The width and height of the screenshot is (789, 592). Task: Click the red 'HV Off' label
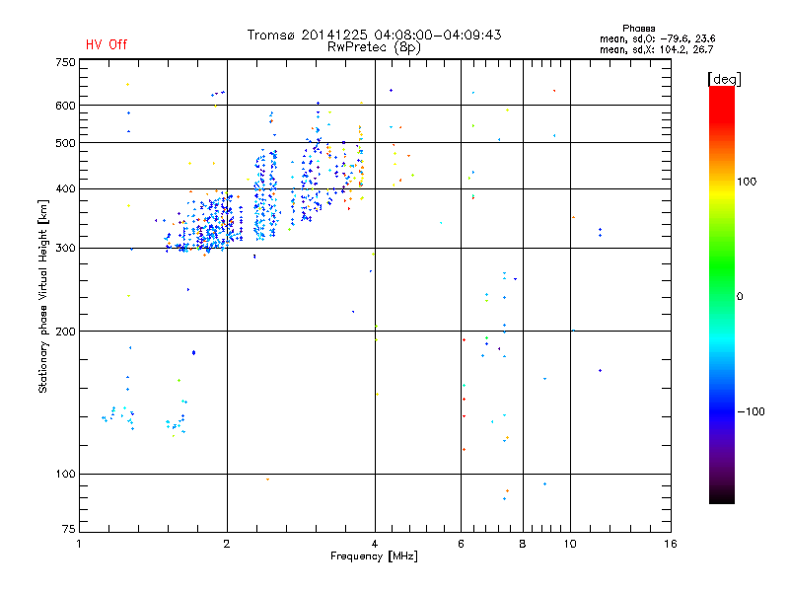[107, 44]
